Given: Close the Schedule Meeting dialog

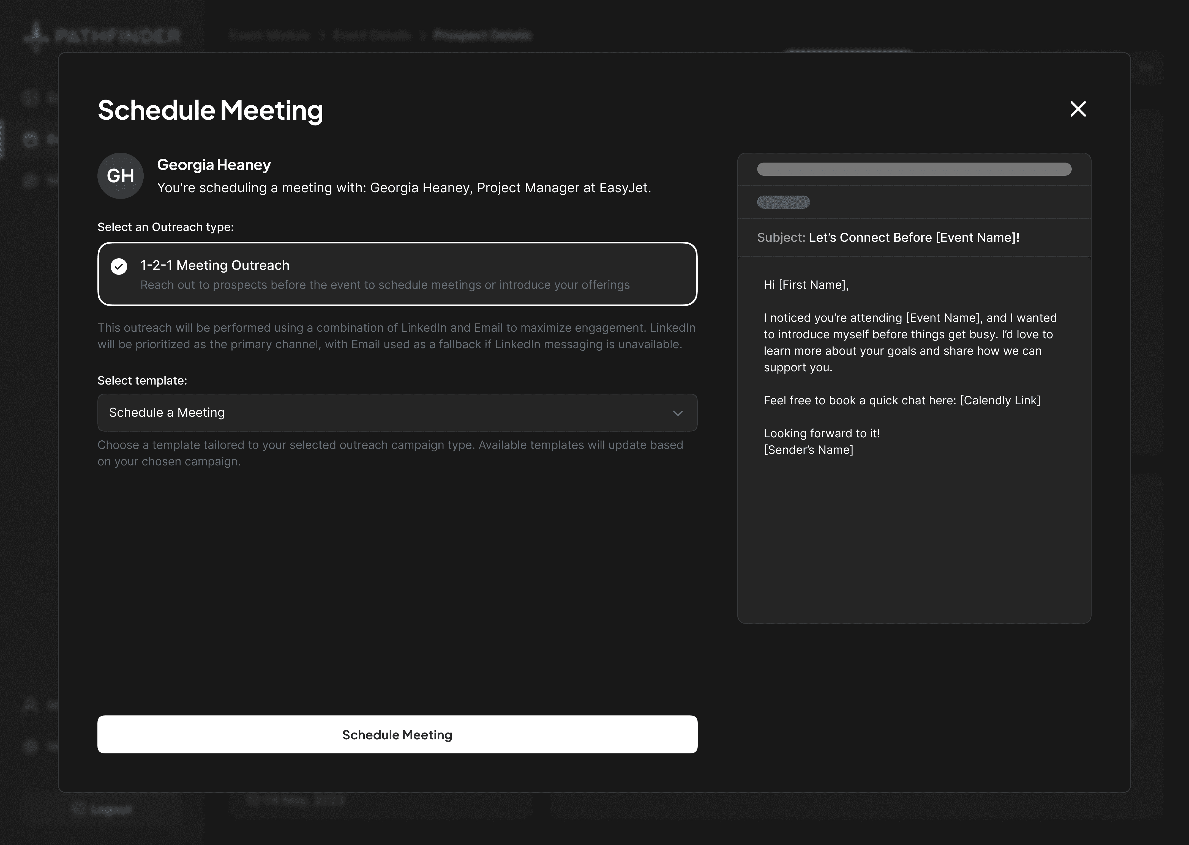Looking at the screenshot, I should tap(1078, 109).
